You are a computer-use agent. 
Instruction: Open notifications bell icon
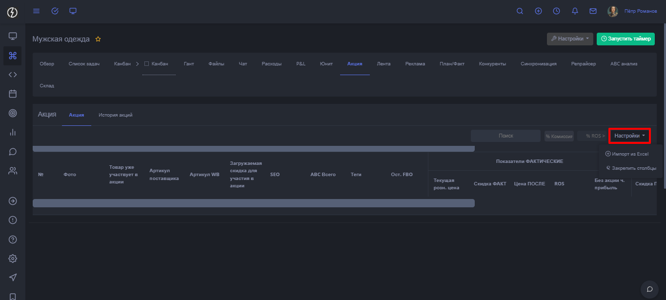click(x=575, y=11)
